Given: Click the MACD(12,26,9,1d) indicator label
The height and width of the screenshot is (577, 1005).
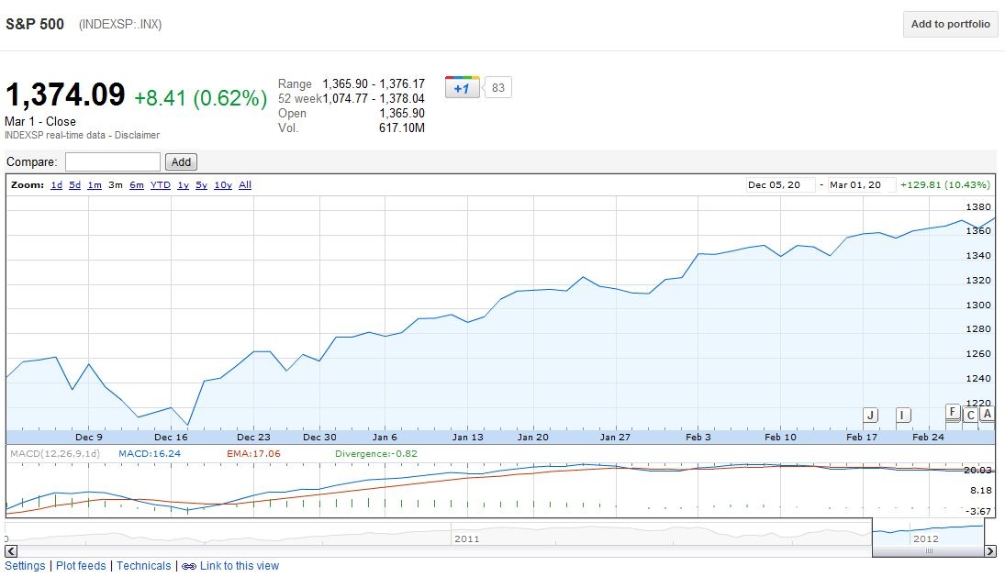Looking at the screenshot, I should (55, 454).
